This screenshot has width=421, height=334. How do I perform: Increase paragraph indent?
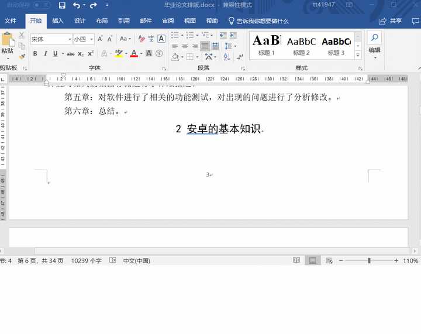(x=233, y=35)
